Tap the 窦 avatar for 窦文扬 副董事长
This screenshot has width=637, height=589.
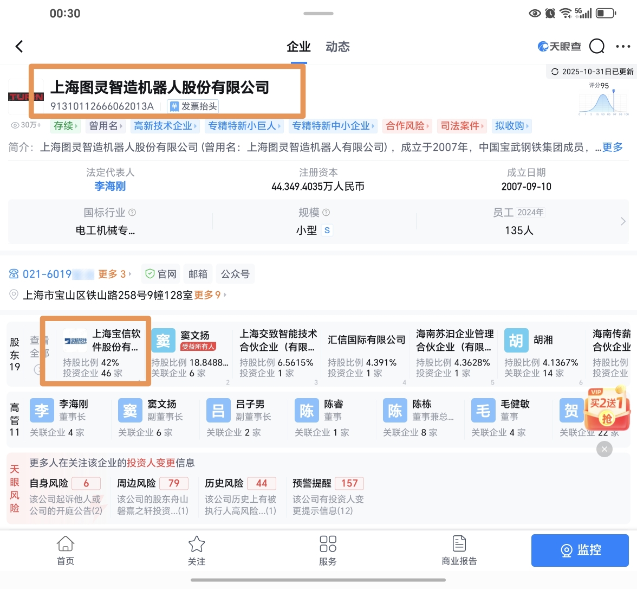[x=130, y=411]
